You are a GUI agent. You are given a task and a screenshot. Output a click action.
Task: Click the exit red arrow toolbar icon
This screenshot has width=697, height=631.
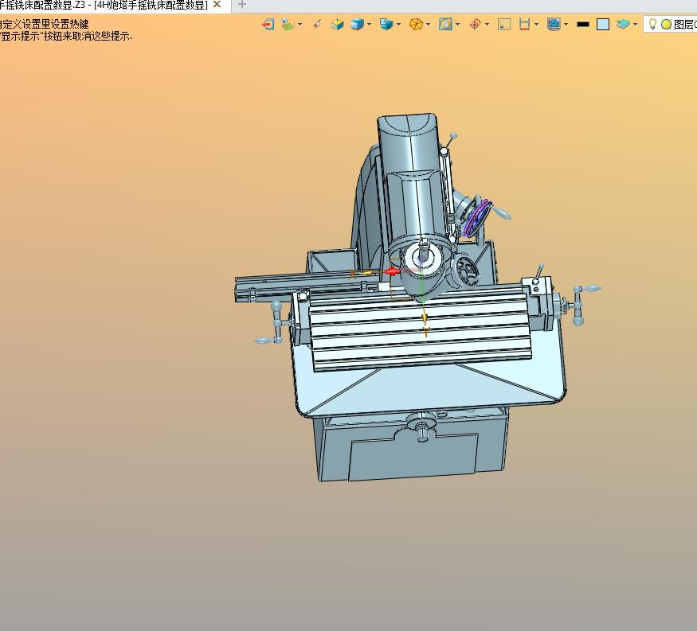(x=268, y=24)
